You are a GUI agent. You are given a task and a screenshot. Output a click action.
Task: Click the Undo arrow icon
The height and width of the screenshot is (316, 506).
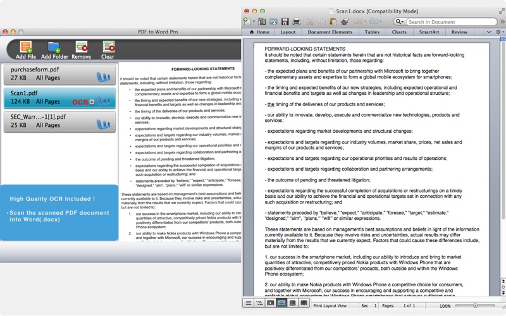[x=358, y=21]
